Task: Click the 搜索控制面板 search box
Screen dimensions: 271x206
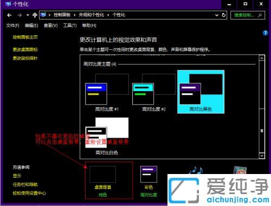Action: (248, 15)
